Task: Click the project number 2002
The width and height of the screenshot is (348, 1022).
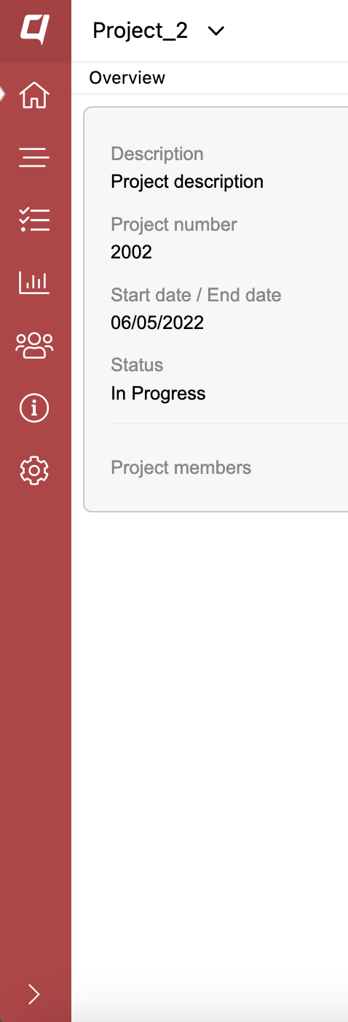Action: click(x=131, y=252)
